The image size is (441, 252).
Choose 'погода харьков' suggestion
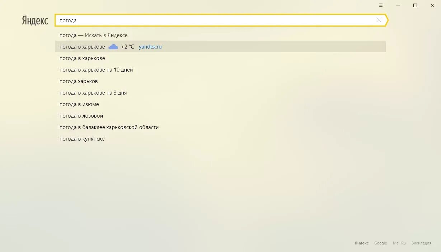tap(220, 81)
